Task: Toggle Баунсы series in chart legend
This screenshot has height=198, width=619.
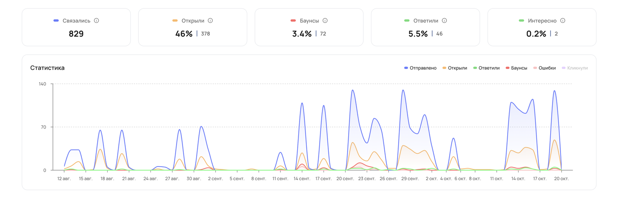Action: 516,68
